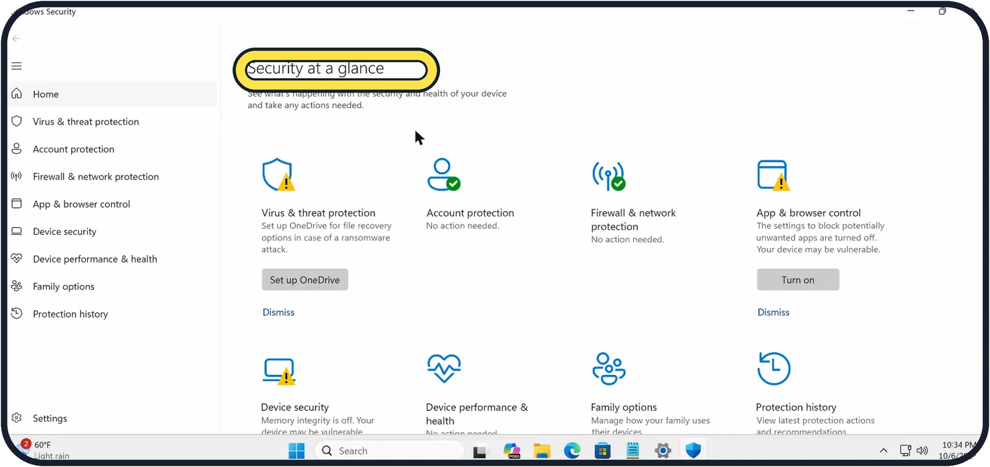The width and height of the screenshot is (990, 467).
Task: Launch Microsoft 365 Copilot from the taskbar
Action: (x=511, y=451)
